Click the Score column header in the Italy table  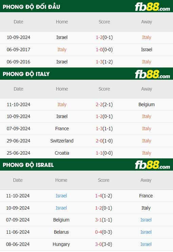point(104,89)
